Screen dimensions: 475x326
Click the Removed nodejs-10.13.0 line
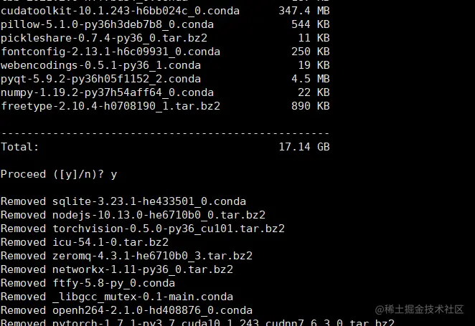[x=133, y=215]
